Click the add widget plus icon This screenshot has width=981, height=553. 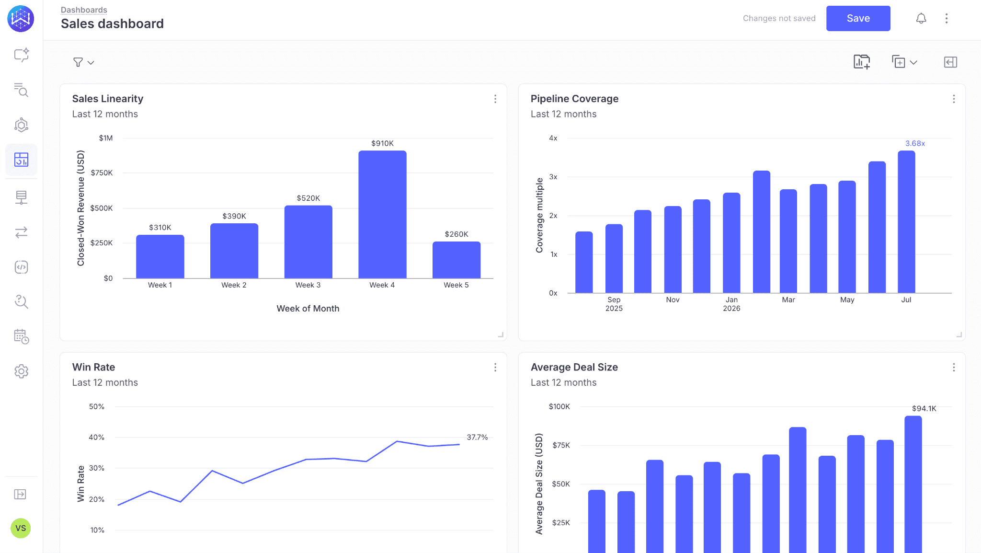click(x=899, y=62)
